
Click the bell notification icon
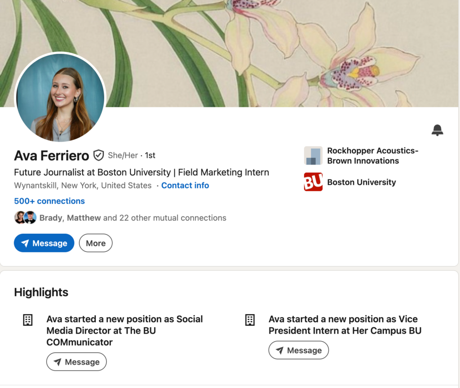tap(437, 130)
